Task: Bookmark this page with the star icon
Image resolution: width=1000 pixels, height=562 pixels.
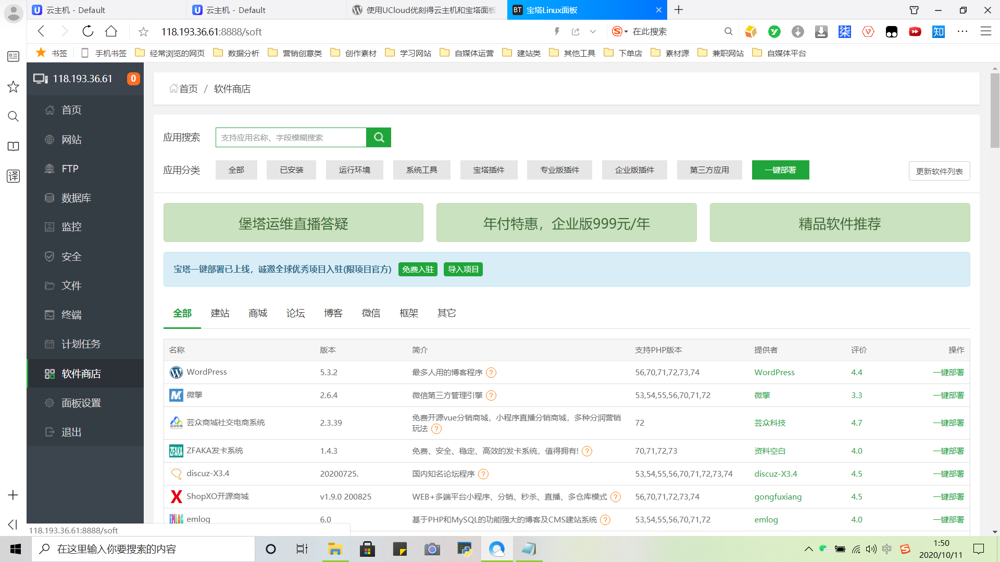Action: click(x=143, y=32)
